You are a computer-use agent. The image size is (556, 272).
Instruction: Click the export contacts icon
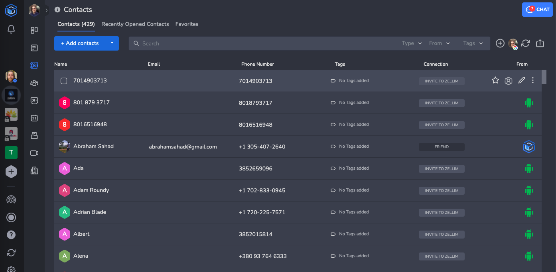(x=540, y=43)
